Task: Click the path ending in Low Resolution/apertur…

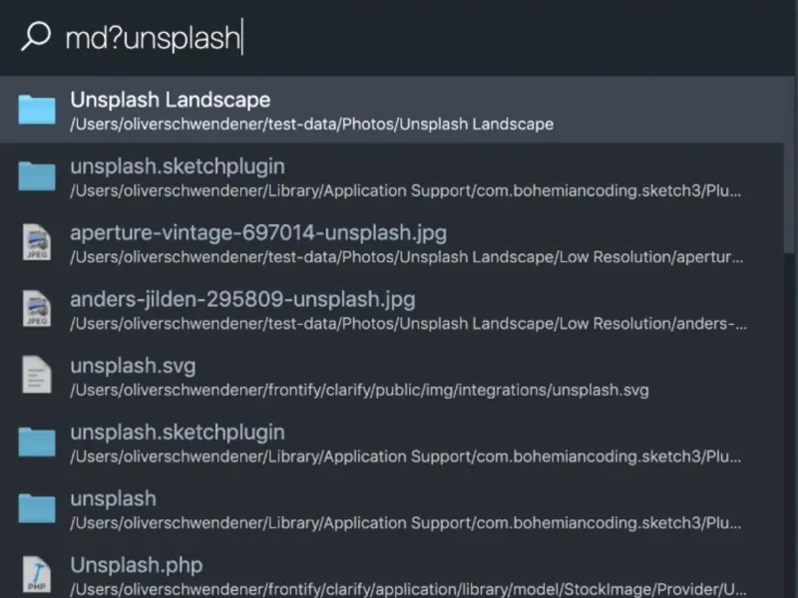Action: point(407,257)
